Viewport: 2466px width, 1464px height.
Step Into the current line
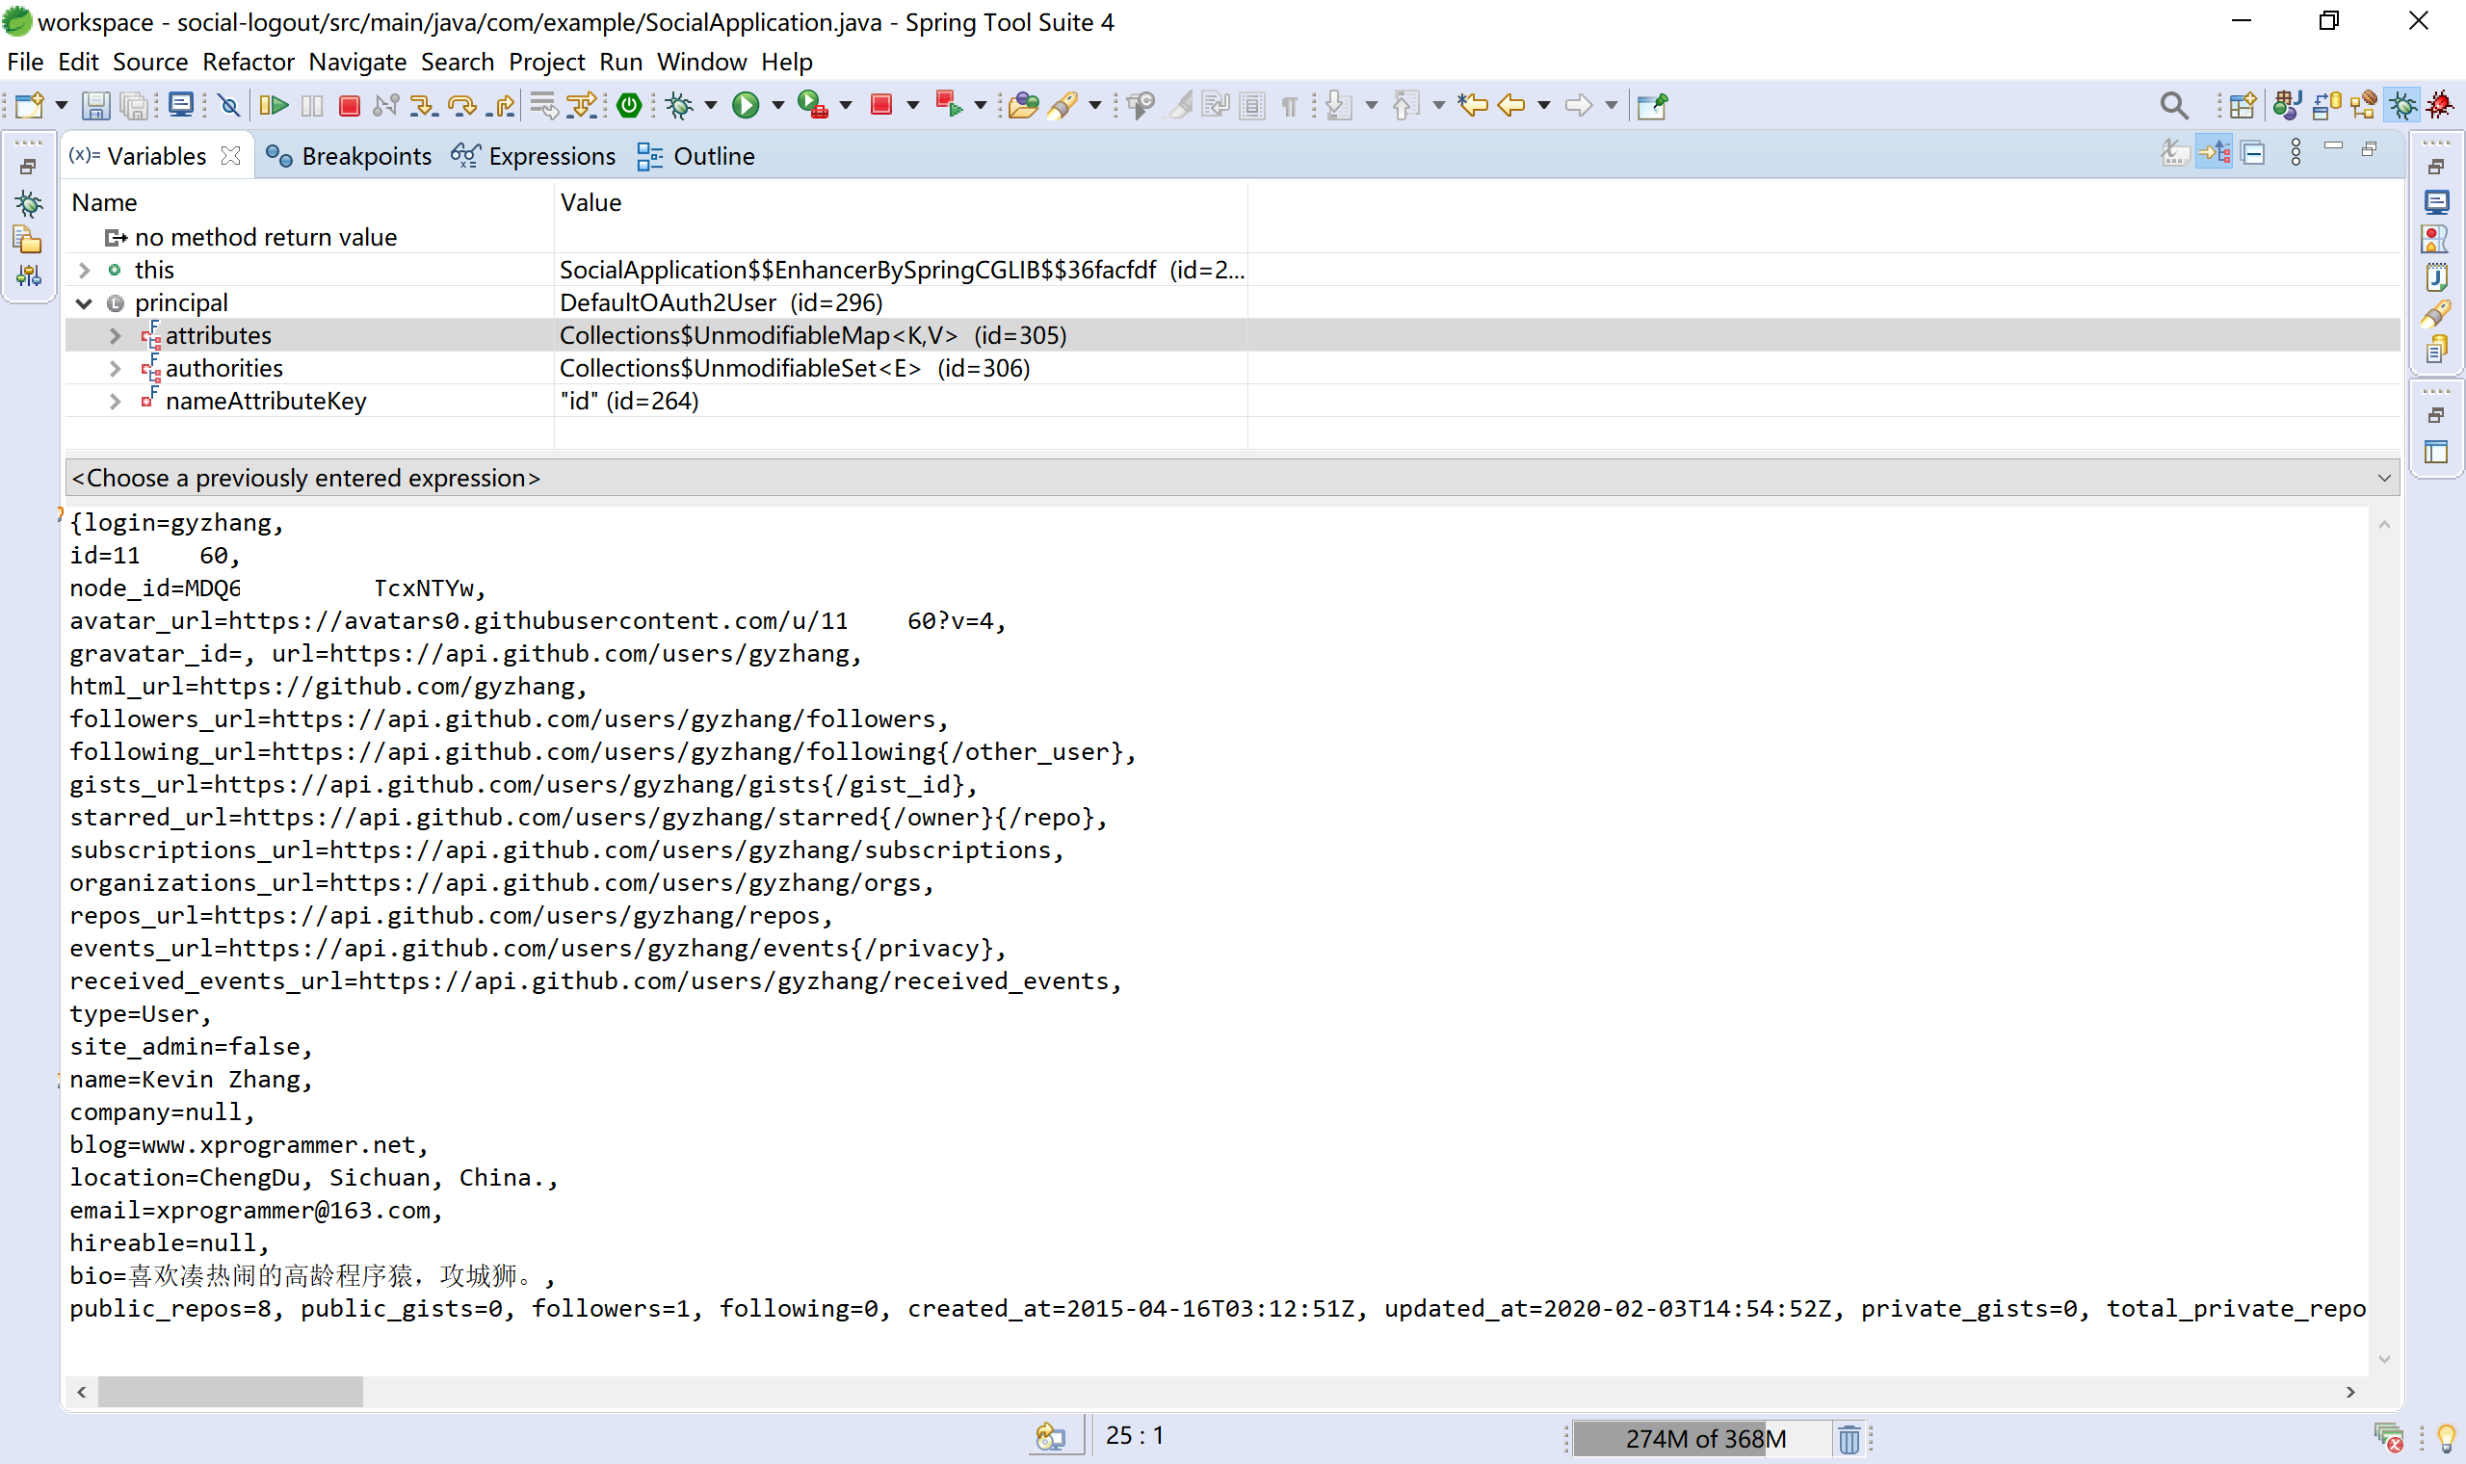[424, 106]
